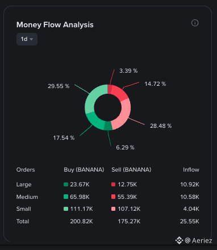Image resolution: width=217 pixels, height=250 pixels.
Task: Click the Small buy light green swatch
Action: (x=66, y=209)
